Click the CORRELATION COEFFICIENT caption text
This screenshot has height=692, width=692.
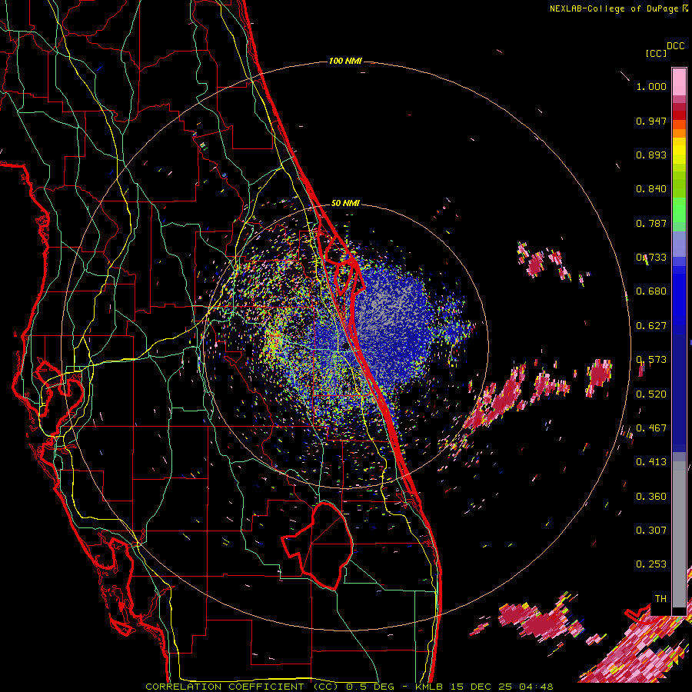click(225, 687)
